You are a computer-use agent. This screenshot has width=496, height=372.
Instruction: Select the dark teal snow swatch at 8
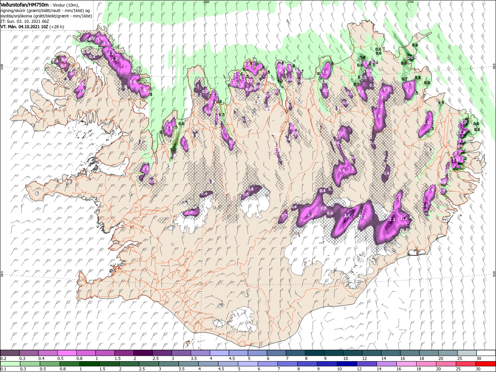[x=314, y=353]
